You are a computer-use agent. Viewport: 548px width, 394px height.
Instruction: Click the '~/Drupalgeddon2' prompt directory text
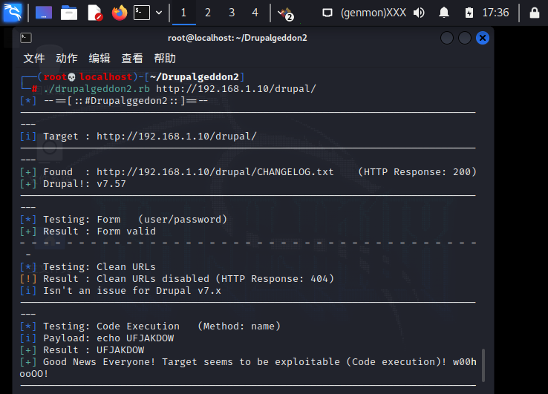195,77
